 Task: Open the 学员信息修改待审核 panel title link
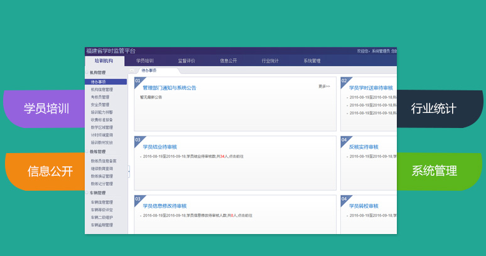point(165,206)
